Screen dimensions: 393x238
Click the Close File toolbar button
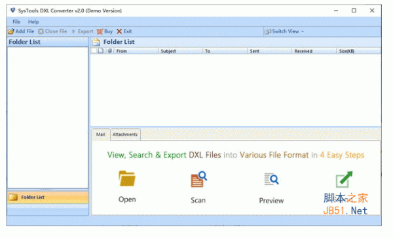(52, 31)
